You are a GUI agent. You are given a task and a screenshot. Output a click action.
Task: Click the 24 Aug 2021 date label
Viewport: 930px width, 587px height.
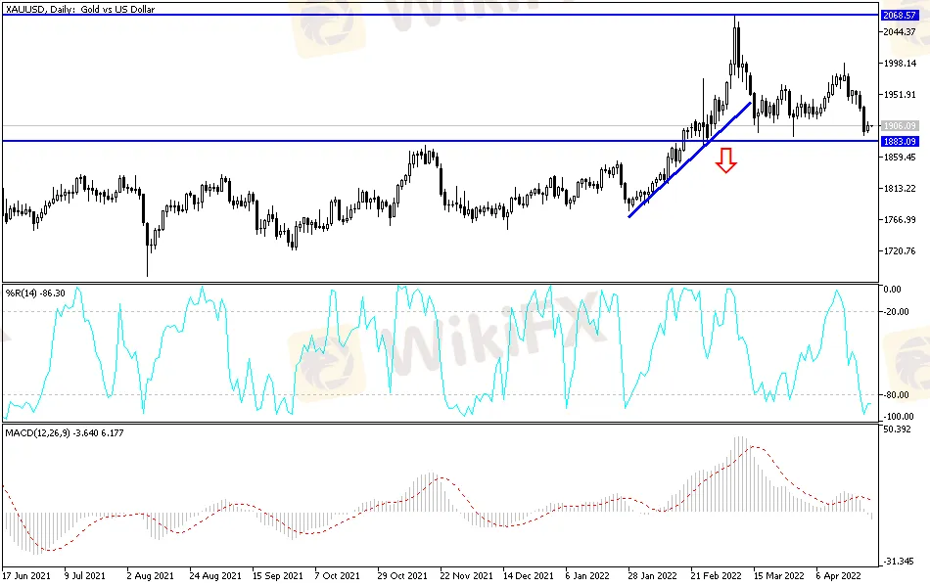click(x=215, y=575)
